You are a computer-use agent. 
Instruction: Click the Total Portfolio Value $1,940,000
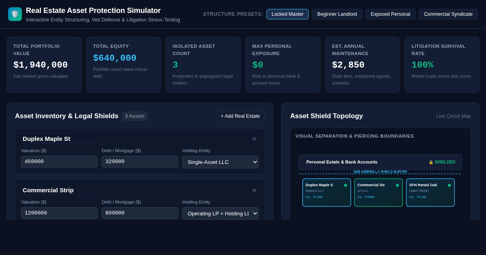click(x=40, y=65)
